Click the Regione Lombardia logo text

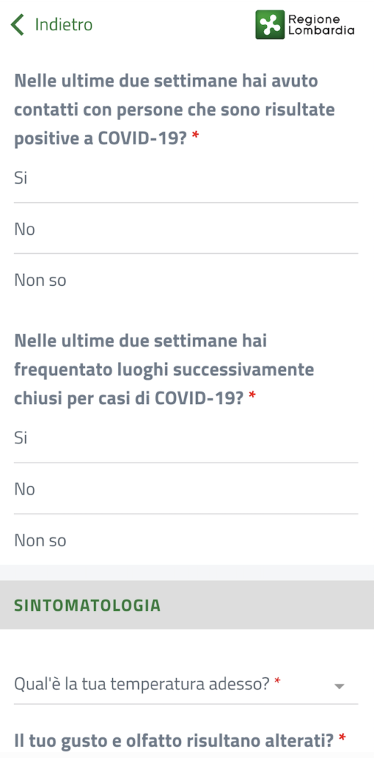[321, 24]
